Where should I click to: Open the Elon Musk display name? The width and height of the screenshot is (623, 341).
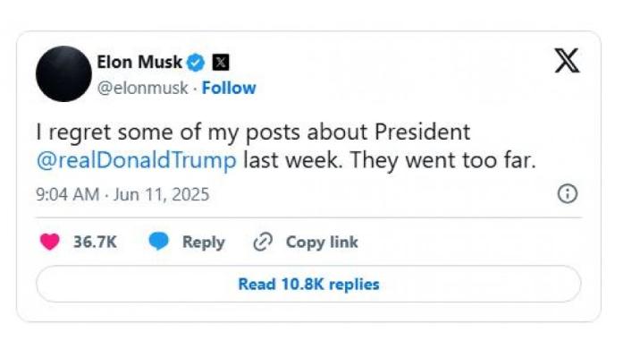pyautogui.click(x=139, y=62)
